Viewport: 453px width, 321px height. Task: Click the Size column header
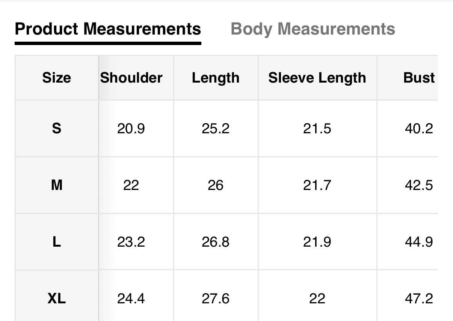click(x=56, y=78)
